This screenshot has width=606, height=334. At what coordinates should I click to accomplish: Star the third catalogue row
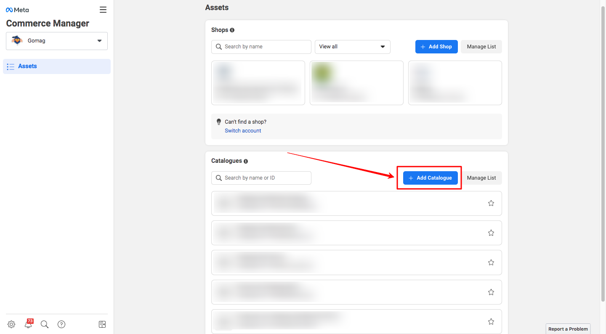(491, 262)
